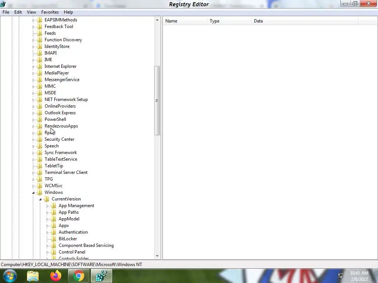Expand the Sync Framework key

pos(33,153)
